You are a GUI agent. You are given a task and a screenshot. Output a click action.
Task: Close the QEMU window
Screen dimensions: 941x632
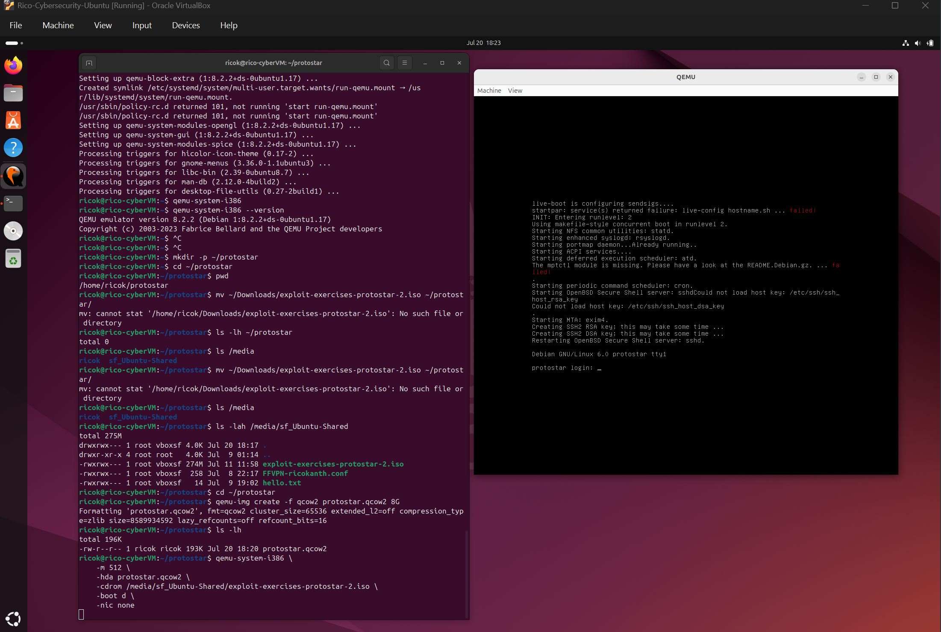point(891,77)
